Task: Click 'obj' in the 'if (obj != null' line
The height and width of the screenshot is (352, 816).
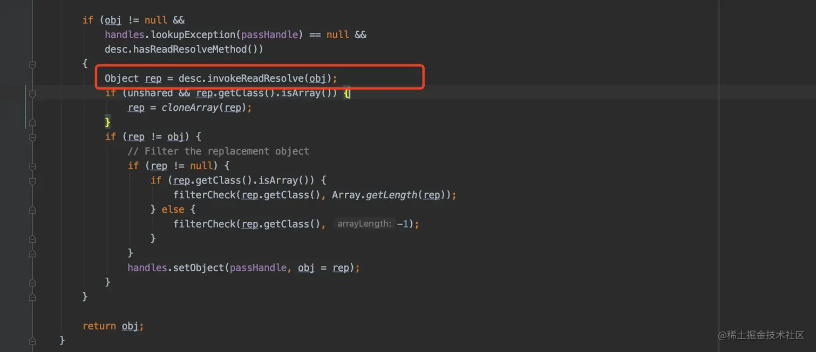Action: click(113, 20)
